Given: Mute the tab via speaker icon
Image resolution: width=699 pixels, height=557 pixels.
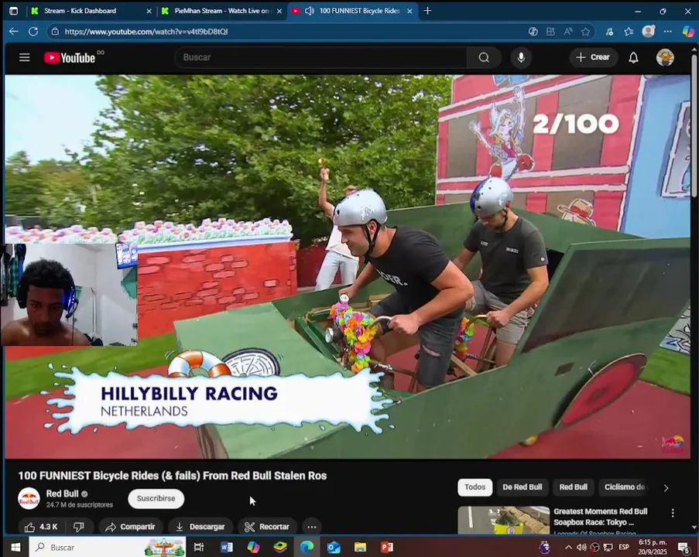Looking at the screenshot, I should click(310, 11).
